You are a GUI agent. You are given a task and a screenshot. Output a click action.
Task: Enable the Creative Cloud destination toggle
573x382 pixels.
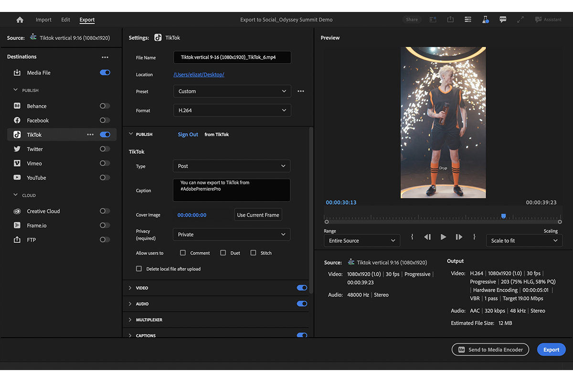[105, 211]
